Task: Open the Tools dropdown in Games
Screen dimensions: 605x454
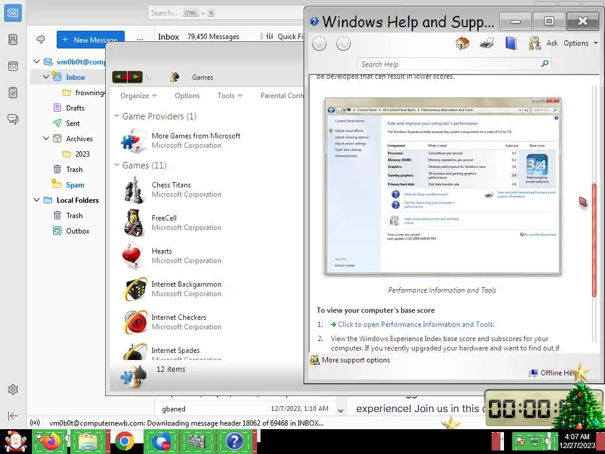Action: point(230,96)
